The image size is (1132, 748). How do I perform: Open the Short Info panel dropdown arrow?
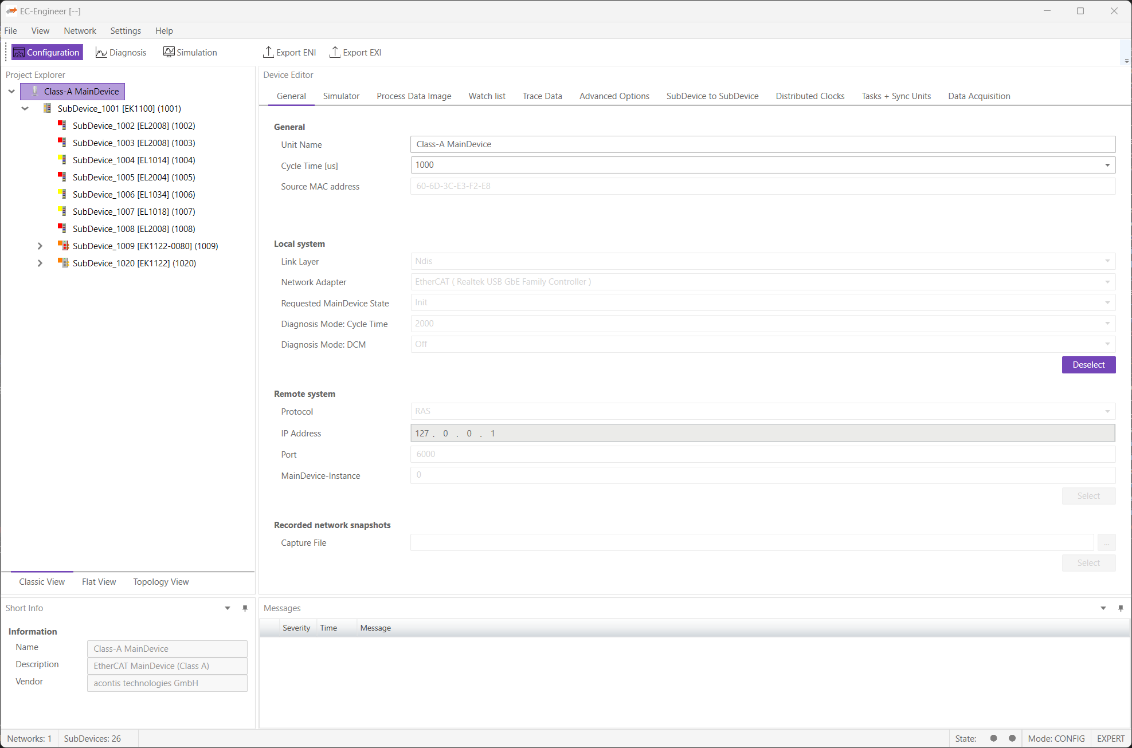(228, 608)
